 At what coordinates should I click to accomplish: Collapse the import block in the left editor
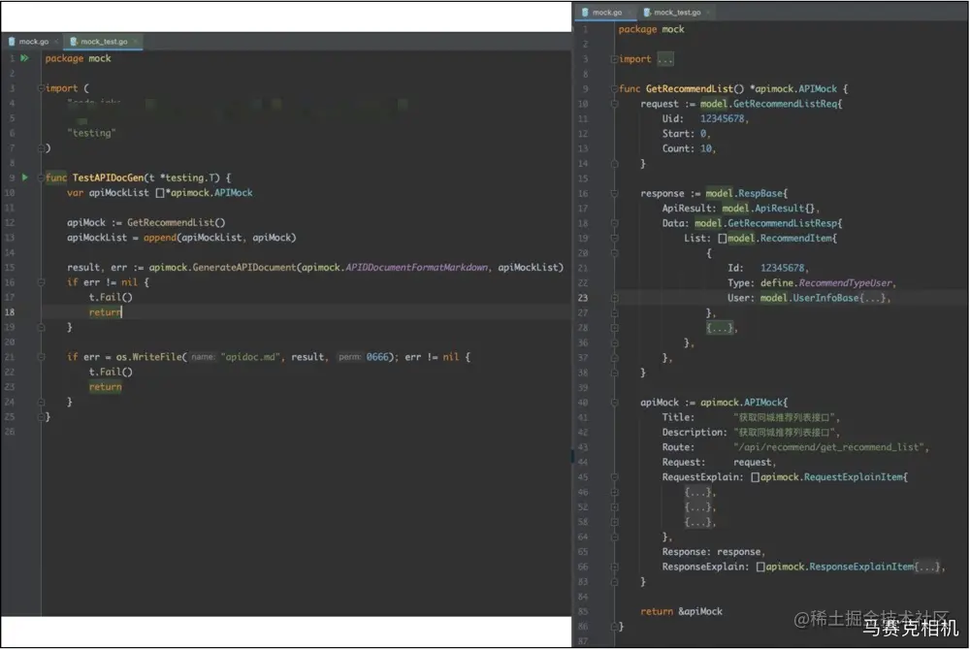pos(42,88)
